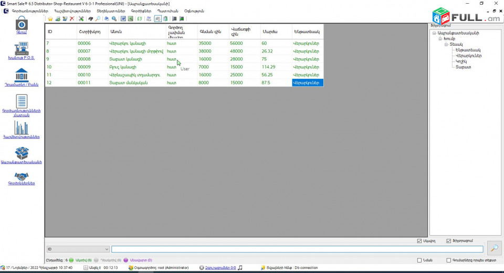Select Կոշիկ in the filter tree

[461, 61]
